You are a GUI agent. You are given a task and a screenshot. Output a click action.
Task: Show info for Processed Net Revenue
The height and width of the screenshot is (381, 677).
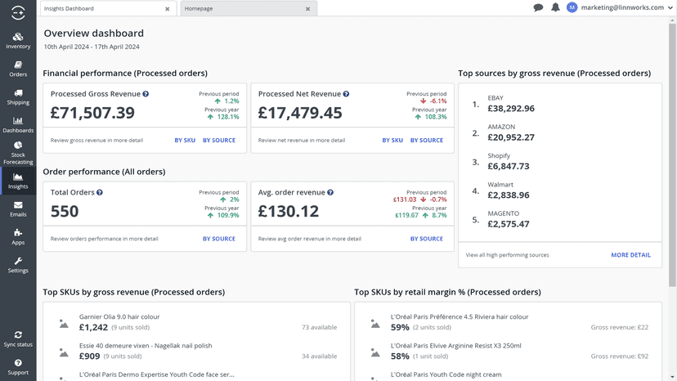tap(347, 94)
